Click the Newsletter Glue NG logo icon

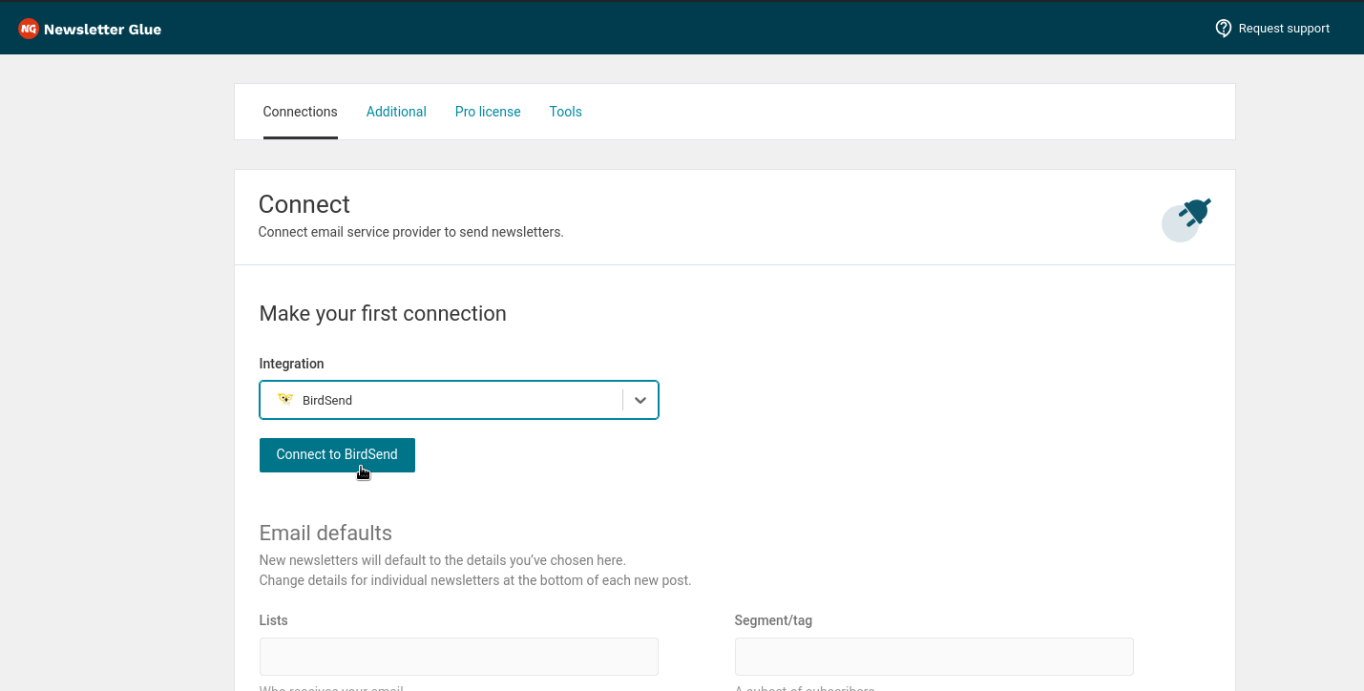[29, 29]
